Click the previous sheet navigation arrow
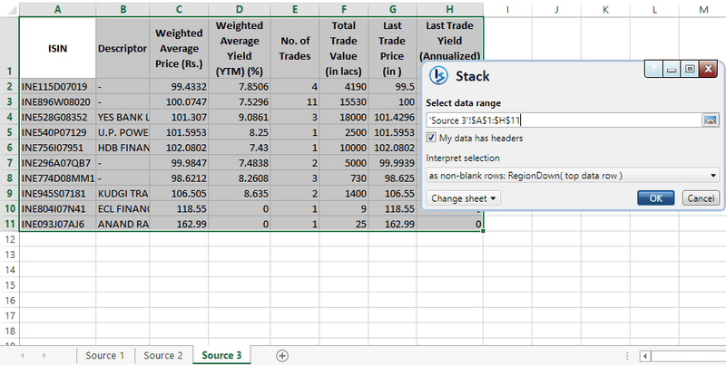Image resolution: width=726 pixels, height=365 pixels. point(22,355)
